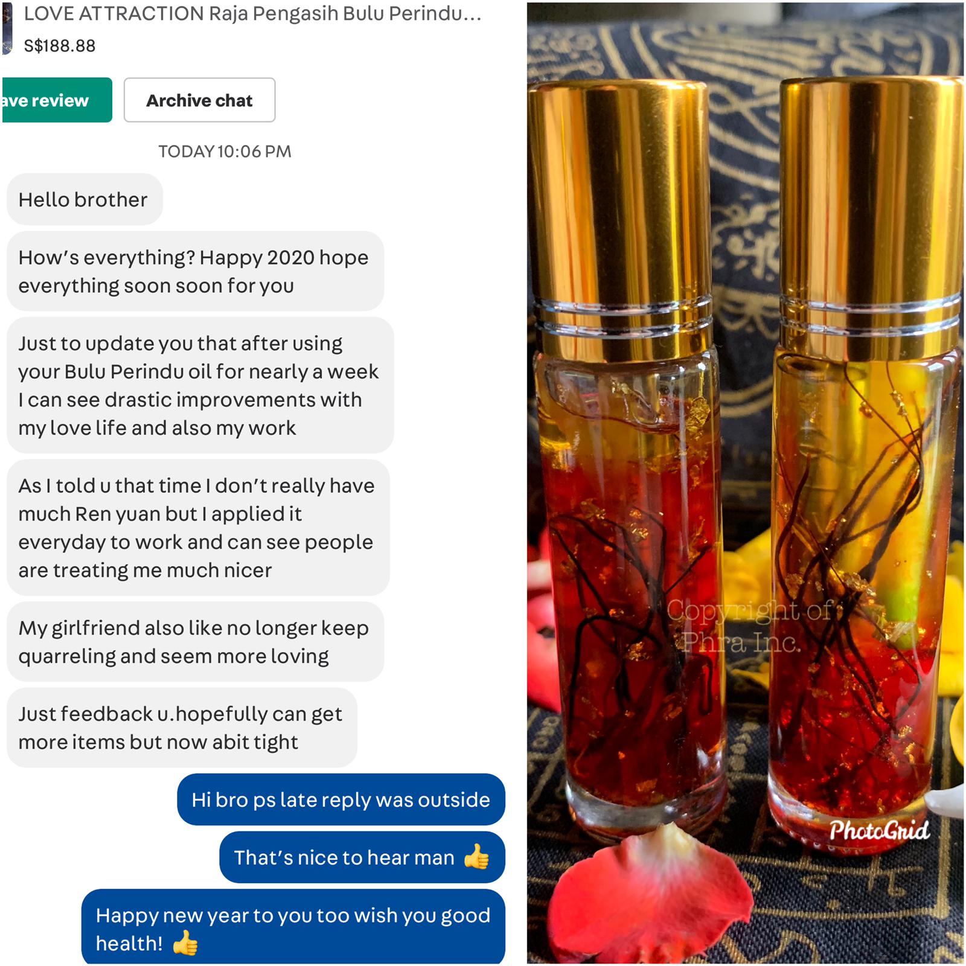Select the 'Just feedback u' message bubble
The image size is (966, 966).
click(x=182, y=728)
